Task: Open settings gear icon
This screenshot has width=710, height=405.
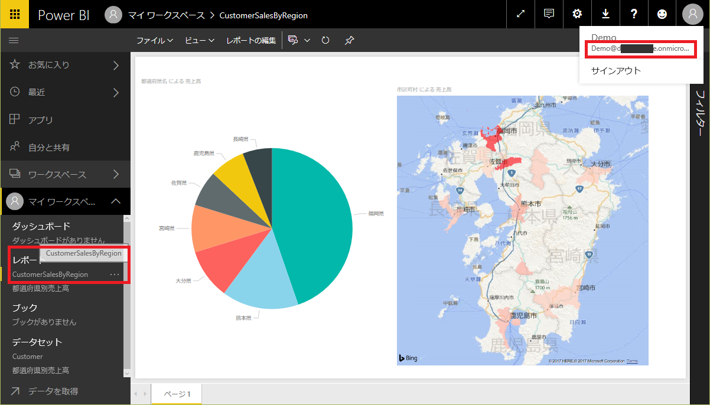Action: pos(577,14)
